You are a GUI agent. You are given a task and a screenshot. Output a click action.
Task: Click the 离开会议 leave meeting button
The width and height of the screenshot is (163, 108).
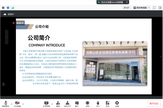click(154, 104)
